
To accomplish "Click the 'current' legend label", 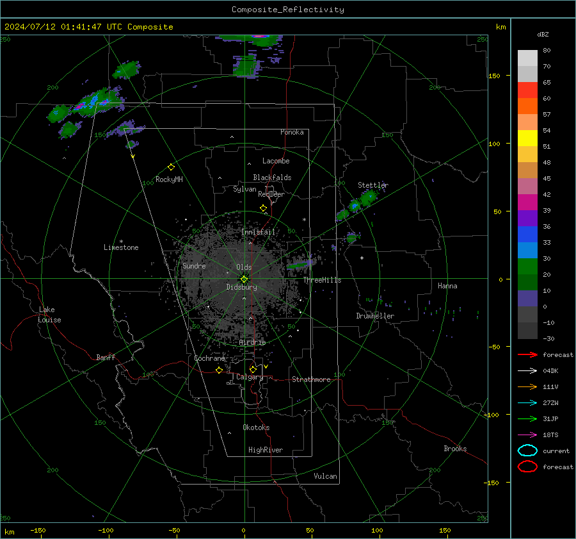I will [556, 451].
